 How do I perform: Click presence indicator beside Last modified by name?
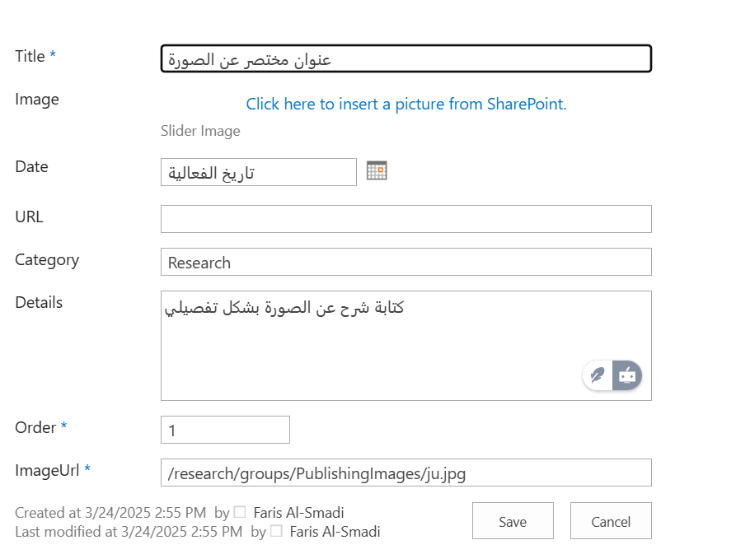click(276, 531)
